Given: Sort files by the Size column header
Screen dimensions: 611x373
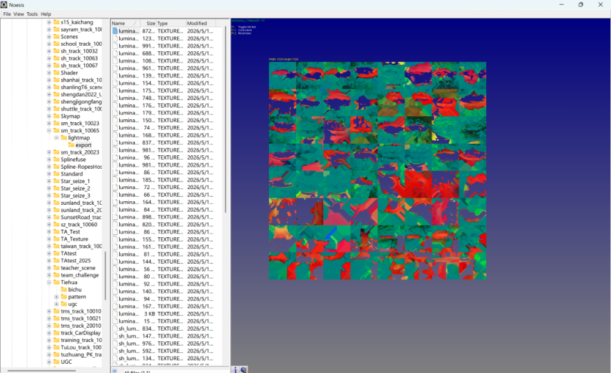Looking at the screenshot, I should point(148,23).
